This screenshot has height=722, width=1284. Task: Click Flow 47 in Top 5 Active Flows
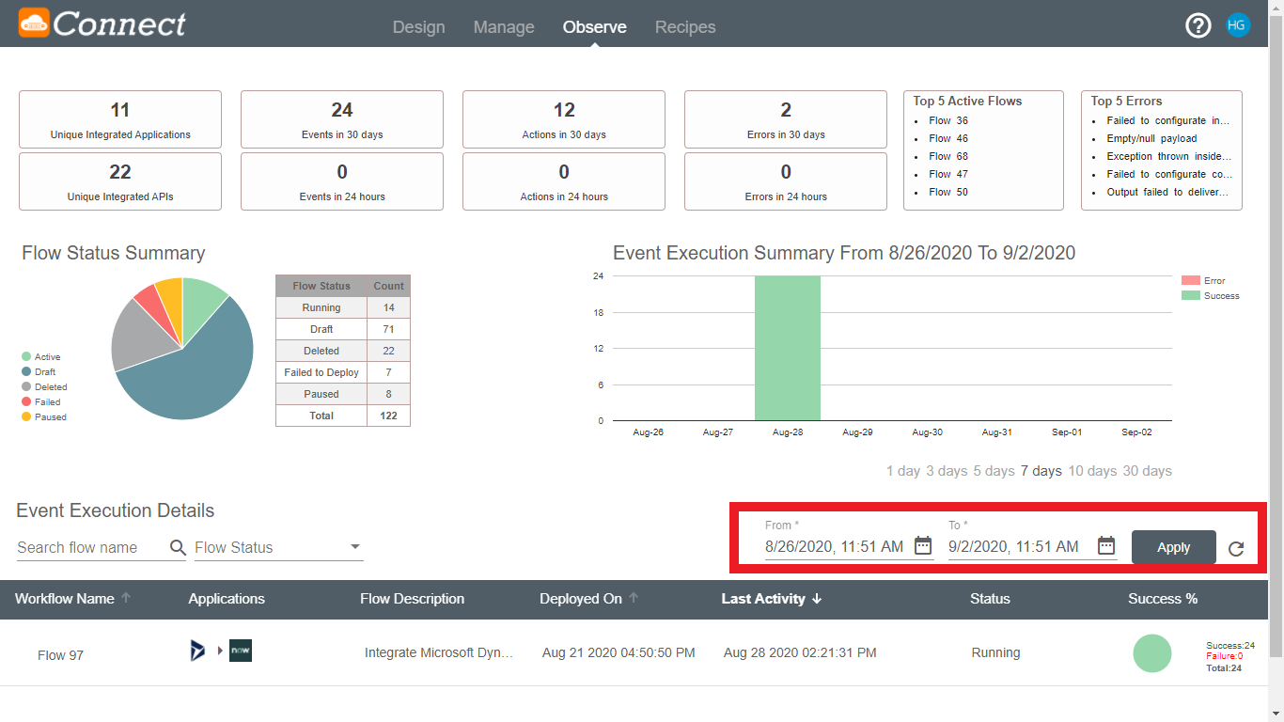point(948,174)
